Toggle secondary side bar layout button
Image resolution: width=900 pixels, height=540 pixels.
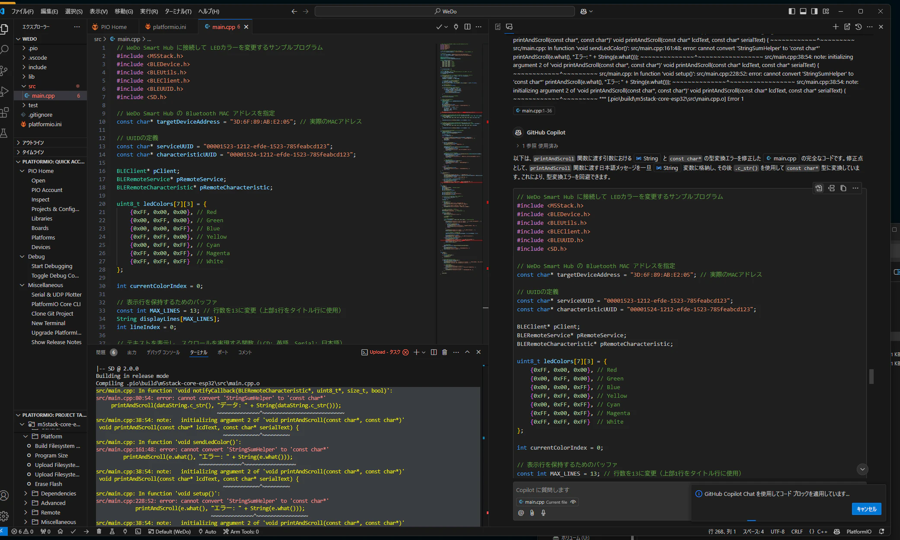[x=814, y=11]
